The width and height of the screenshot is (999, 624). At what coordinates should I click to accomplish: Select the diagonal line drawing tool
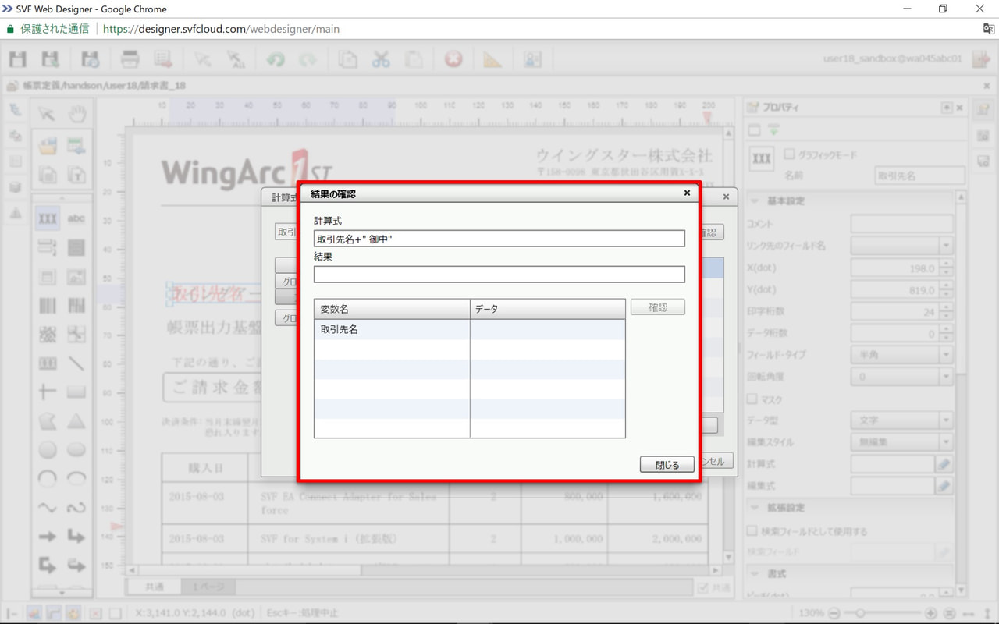click(x=76, y=363)
